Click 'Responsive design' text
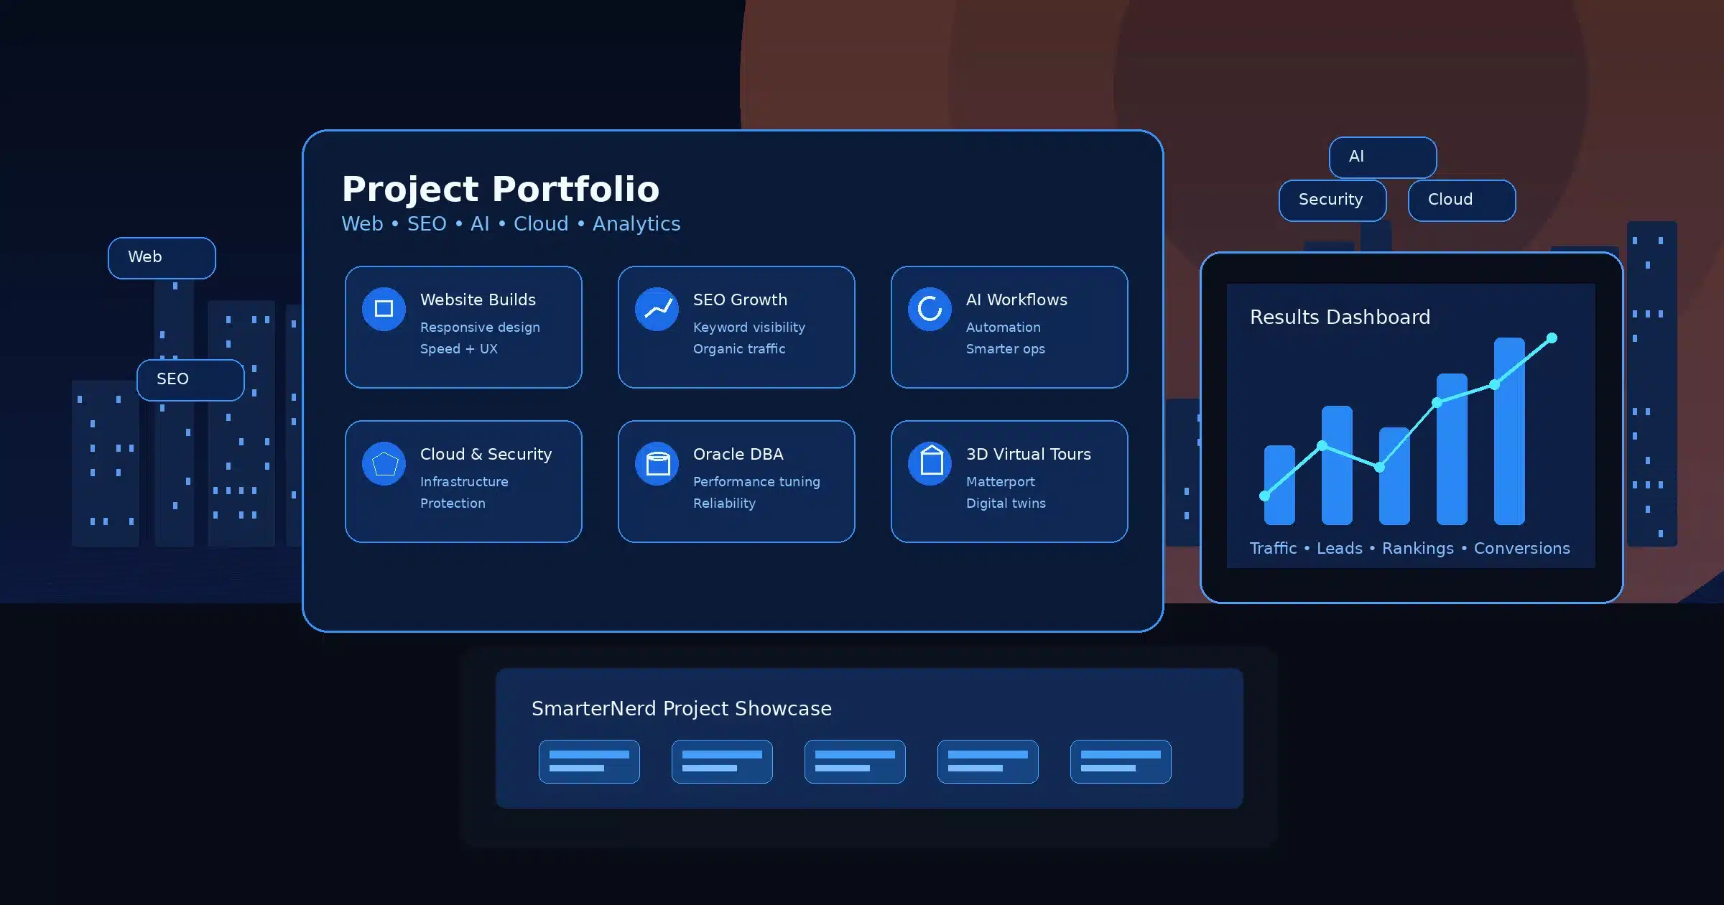The height and width of the screenshot is (905, 1724). click(480, 328)
